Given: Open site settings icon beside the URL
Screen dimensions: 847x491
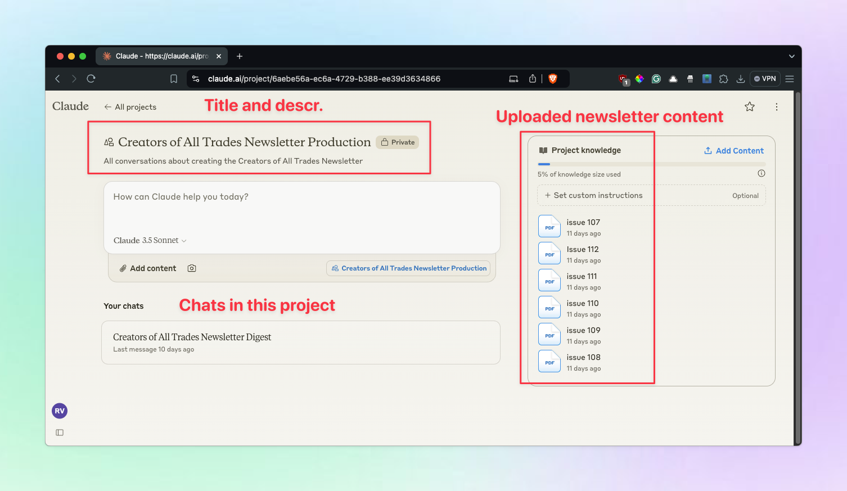Looking at the screenshot, I should point(196,79).
